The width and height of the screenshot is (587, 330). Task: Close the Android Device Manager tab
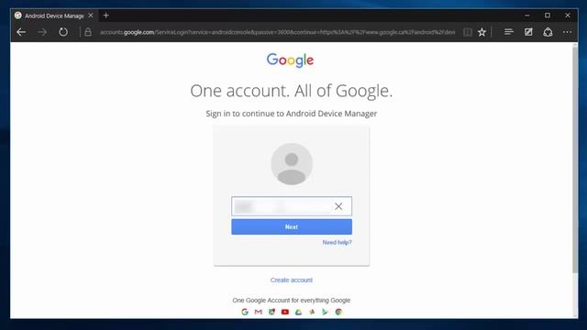pyautogui.click(x=91, y=16)
